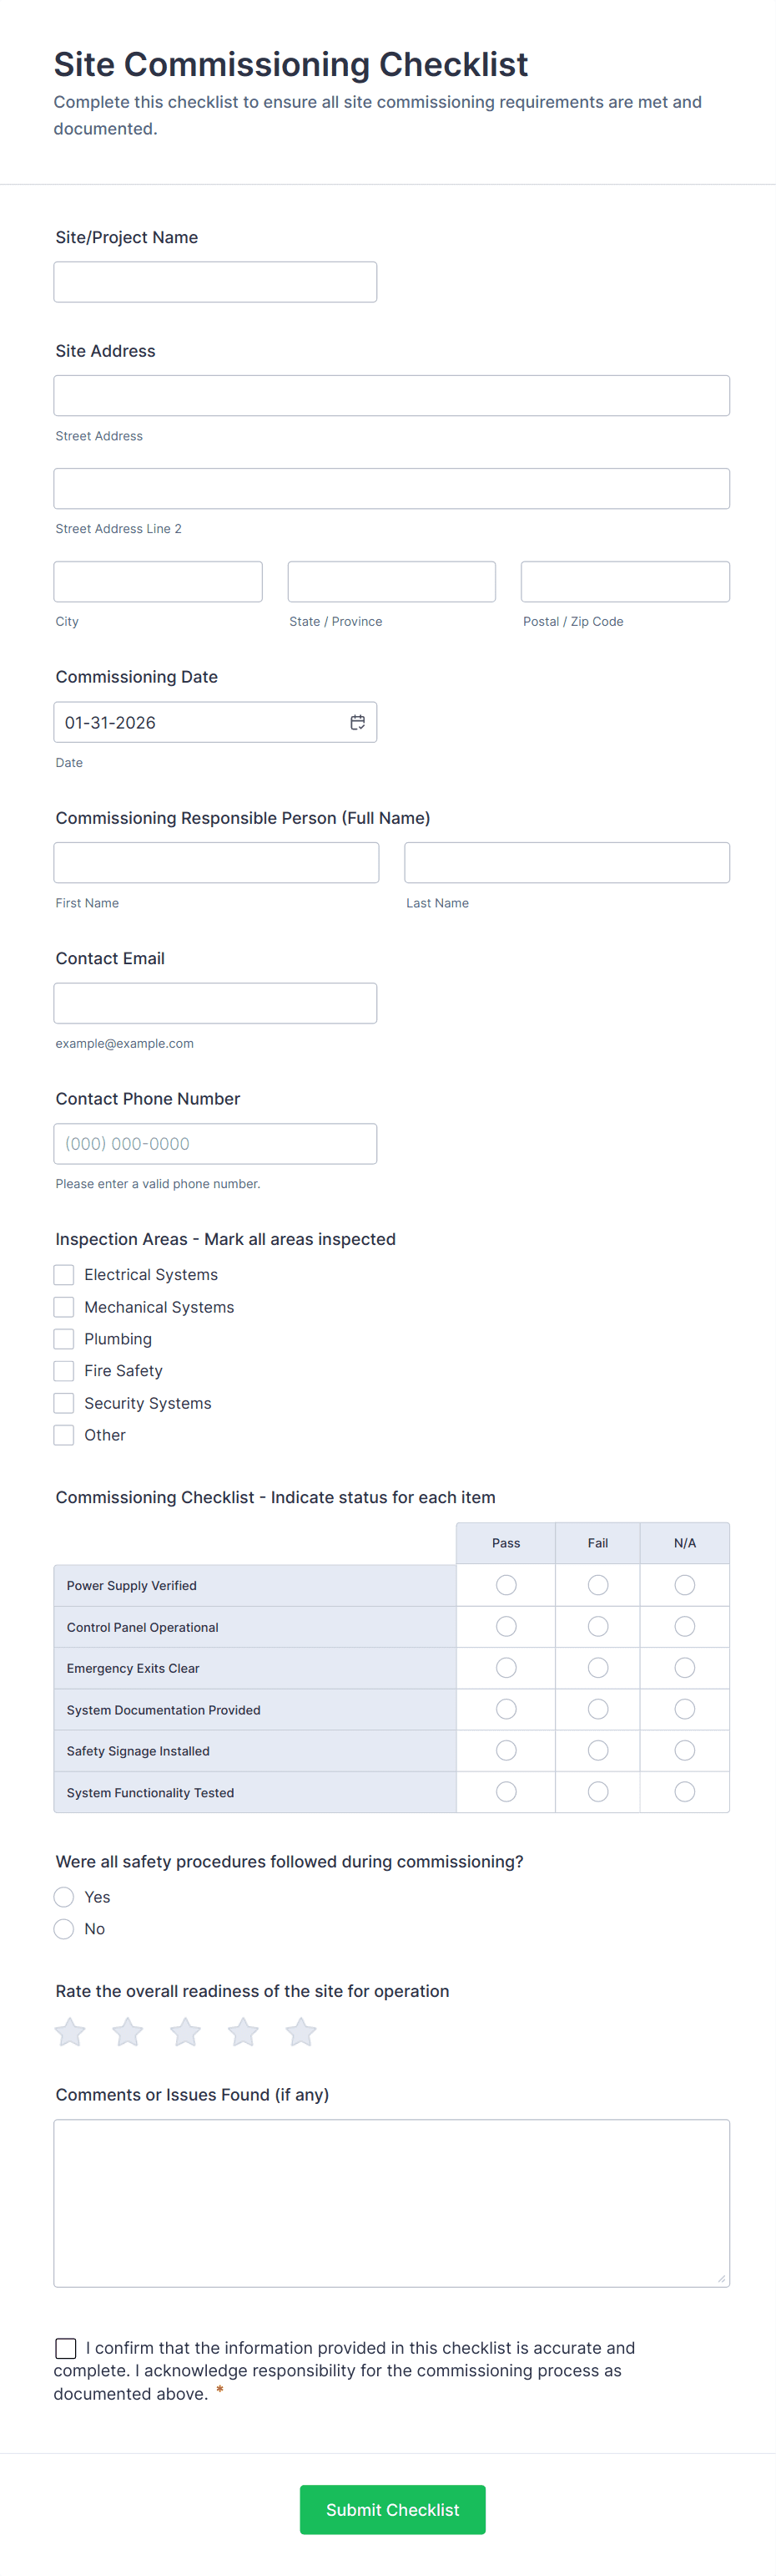Select Yes for safety procedures followed
Viewport: 776px width, 2576px height.
point(64,1897)
